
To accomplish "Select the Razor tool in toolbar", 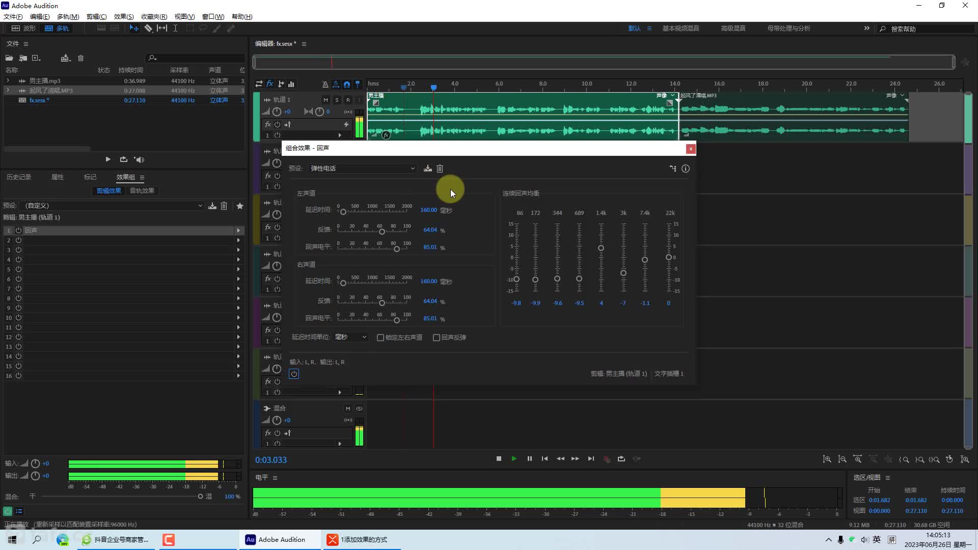I will [148, 29].
